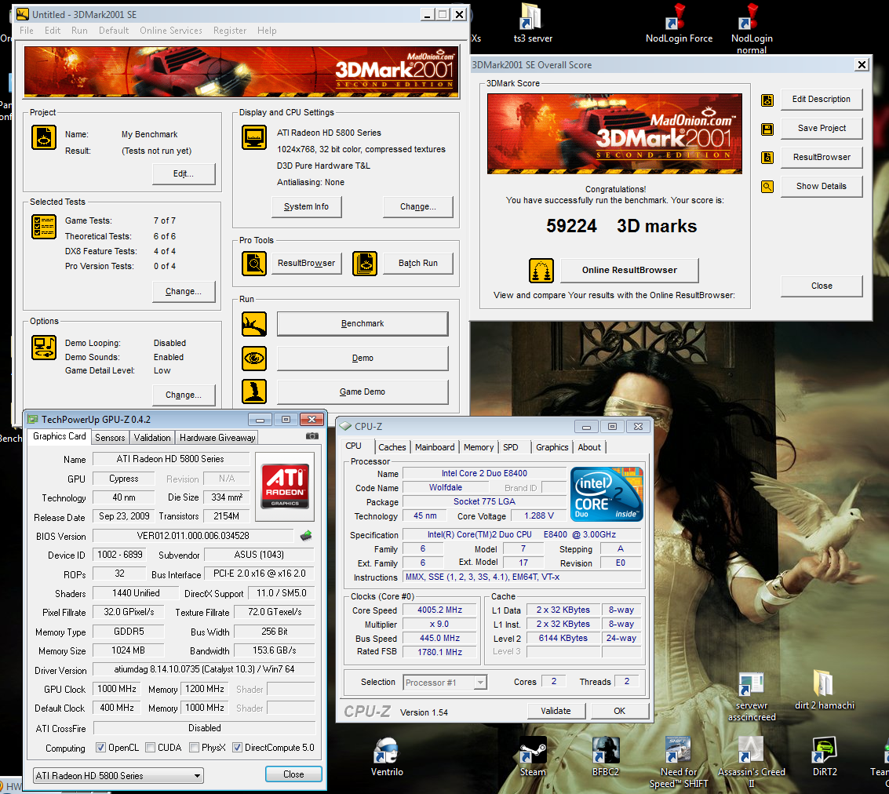889x794 pixels.
Task: Click the Edit... button in Project
Action: [x=183, y=174]
